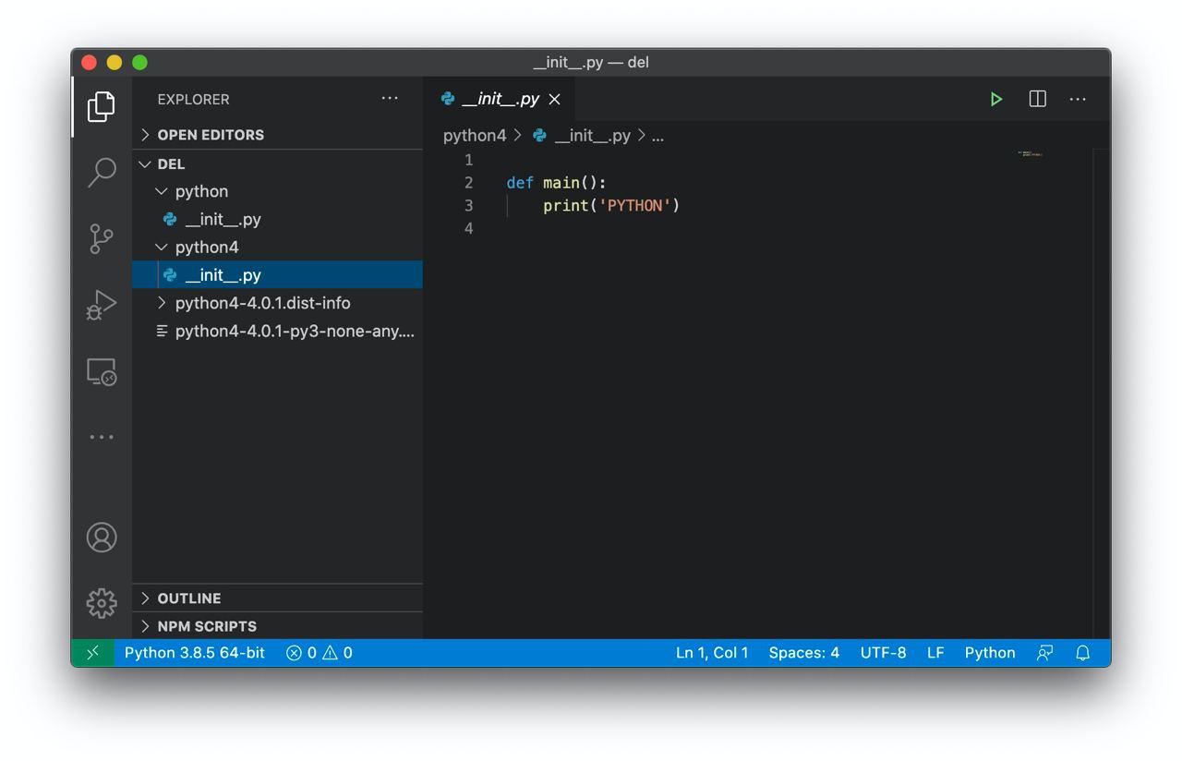This screenshot has width=1182, height=761.
Task: Click the Python 3.8.5 64-bit interpreter selector
Action: [194, 653]
